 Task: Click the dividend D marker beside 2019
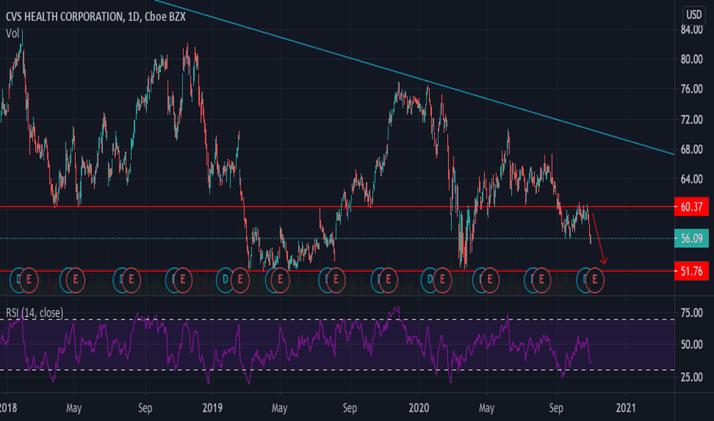(225, 279)
